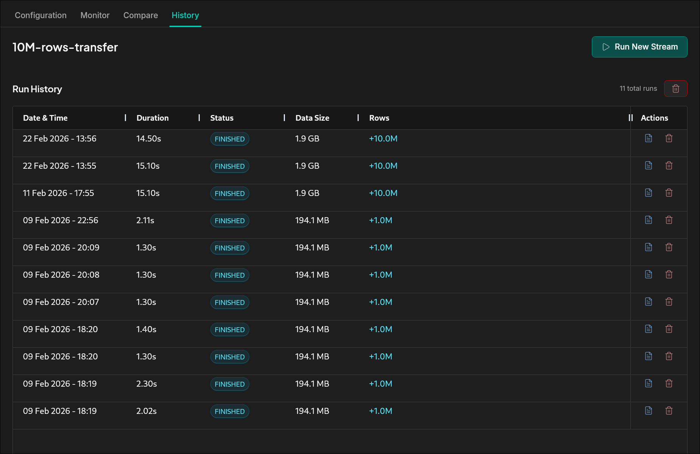Click the 2.11s duration cell
Viewport: 700px width, 454px height.
145,220
